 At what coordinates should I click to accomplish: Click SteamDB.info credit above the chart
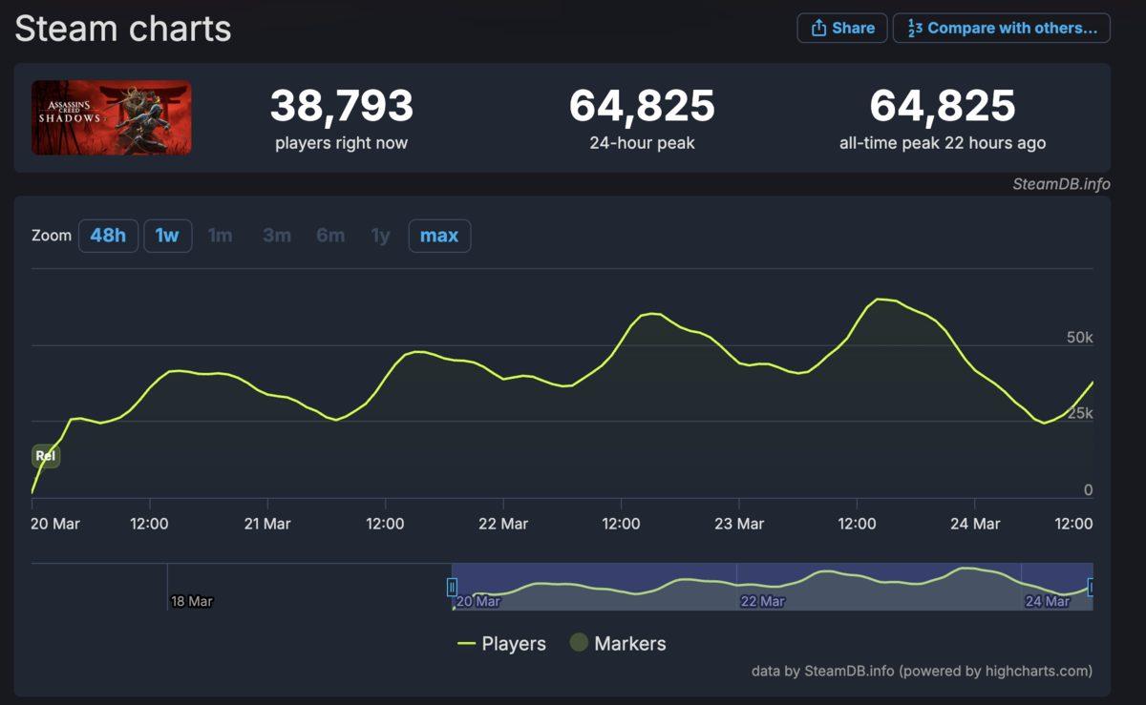(1061, 184)
